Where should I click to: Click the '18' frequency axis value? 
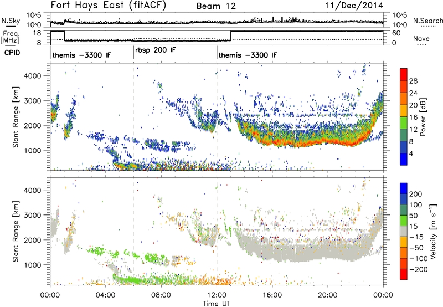(37, 33)
